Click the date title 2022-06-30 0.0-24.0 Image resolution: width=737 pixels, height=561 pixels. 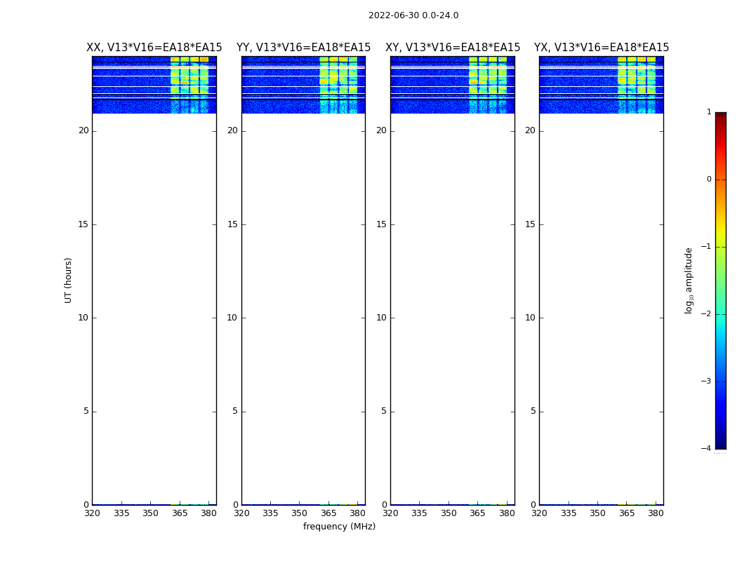tap(413, 15)
